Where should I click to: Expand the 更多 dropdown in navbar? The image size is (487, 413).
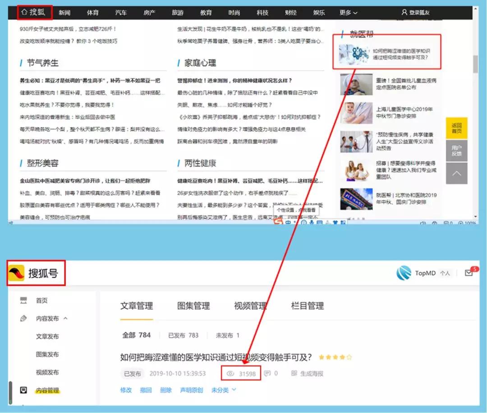pyautogui.click(x=348, y=13)
